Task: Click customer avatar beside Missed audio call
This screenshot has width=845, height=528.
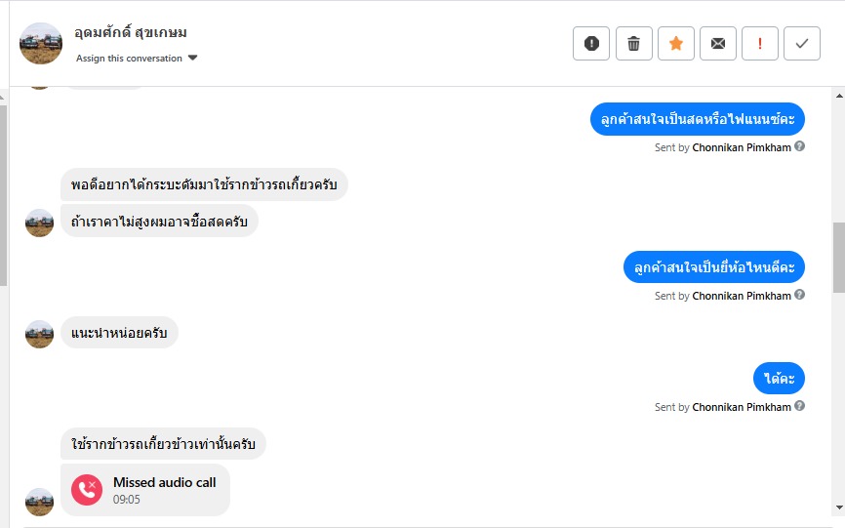Action: point(39,502)
